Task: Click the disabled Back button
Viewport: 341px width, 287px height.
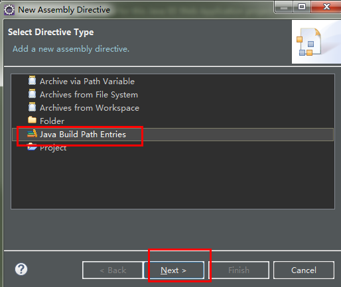Action: (x=113, y=270)
